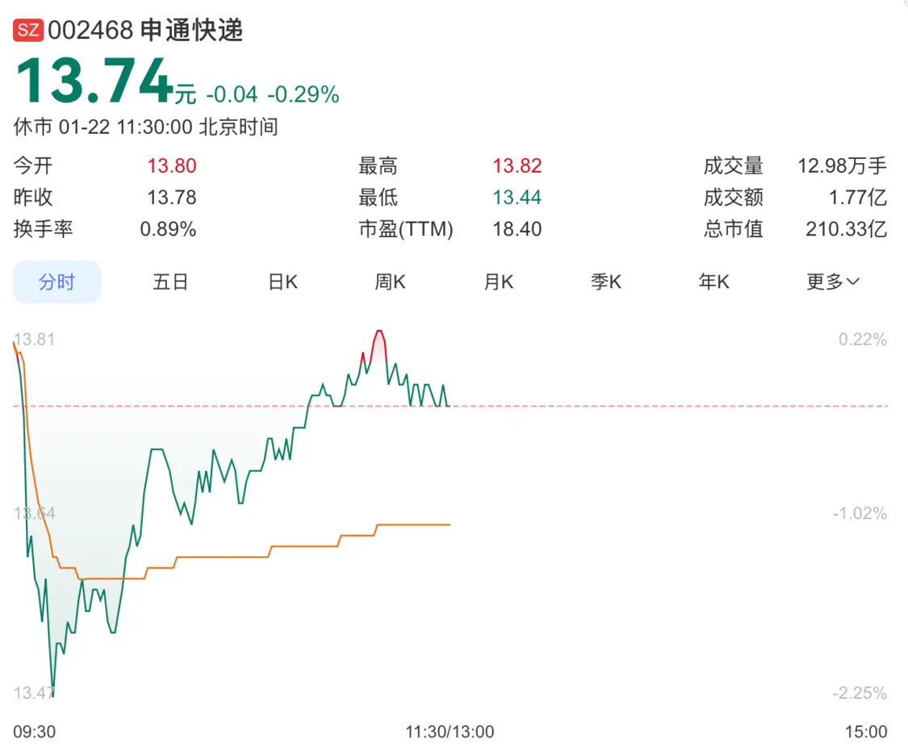Viewport: 908px width, 752px height.
Task: Click the 成交量 volume figure 12.98万手
Action: 843,165
